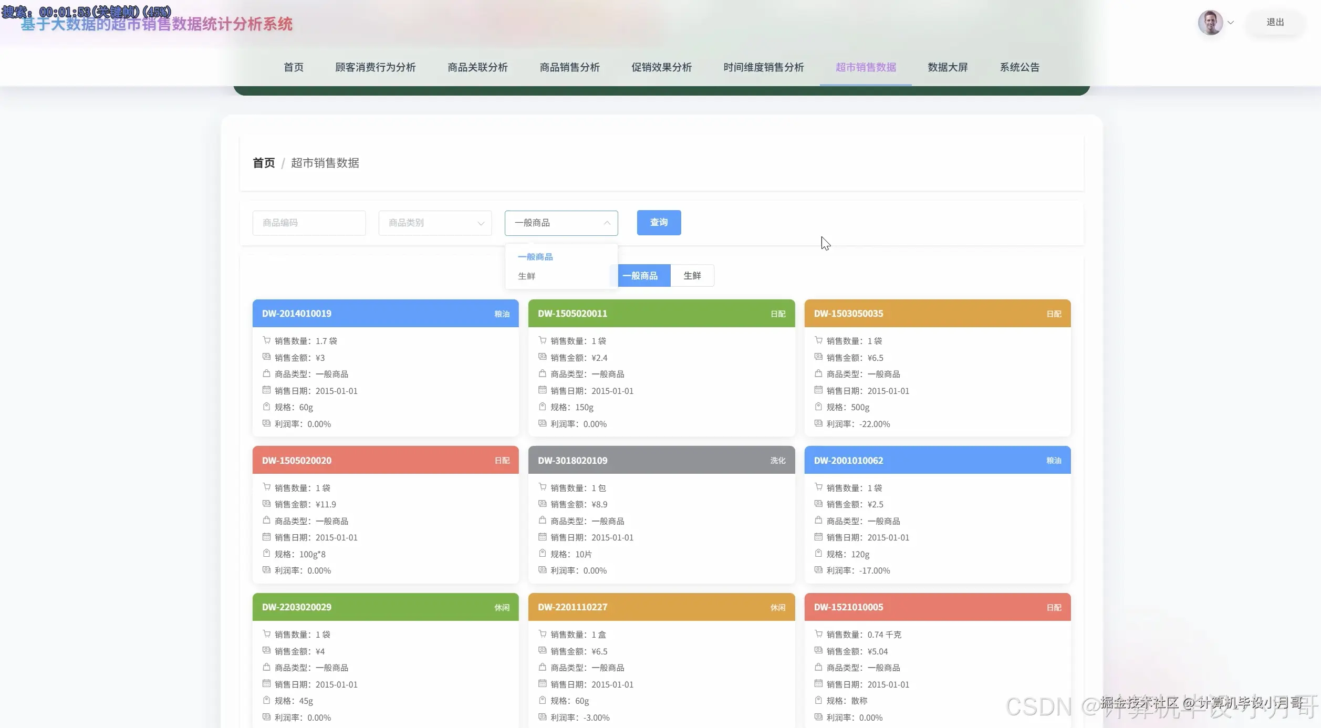Switch to the 生鲜 segmented toggle
This screenshot has height=728, width=1321.
coord(692,276)
